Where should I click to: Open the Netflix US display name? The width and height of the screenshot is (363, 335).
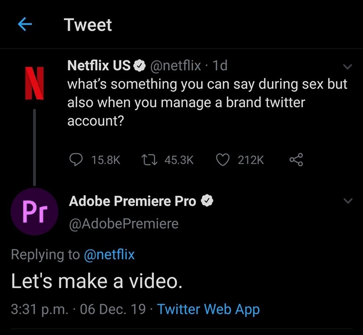(99, 65)
